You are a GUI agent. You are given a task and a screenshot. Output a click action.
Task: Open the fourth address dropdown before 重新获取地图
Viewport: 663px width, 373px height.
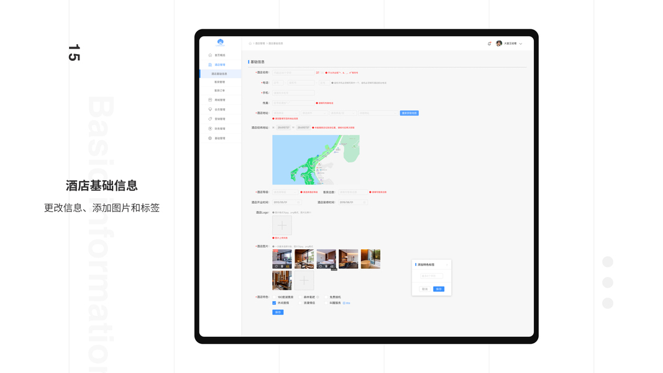(x=378, y=113)
